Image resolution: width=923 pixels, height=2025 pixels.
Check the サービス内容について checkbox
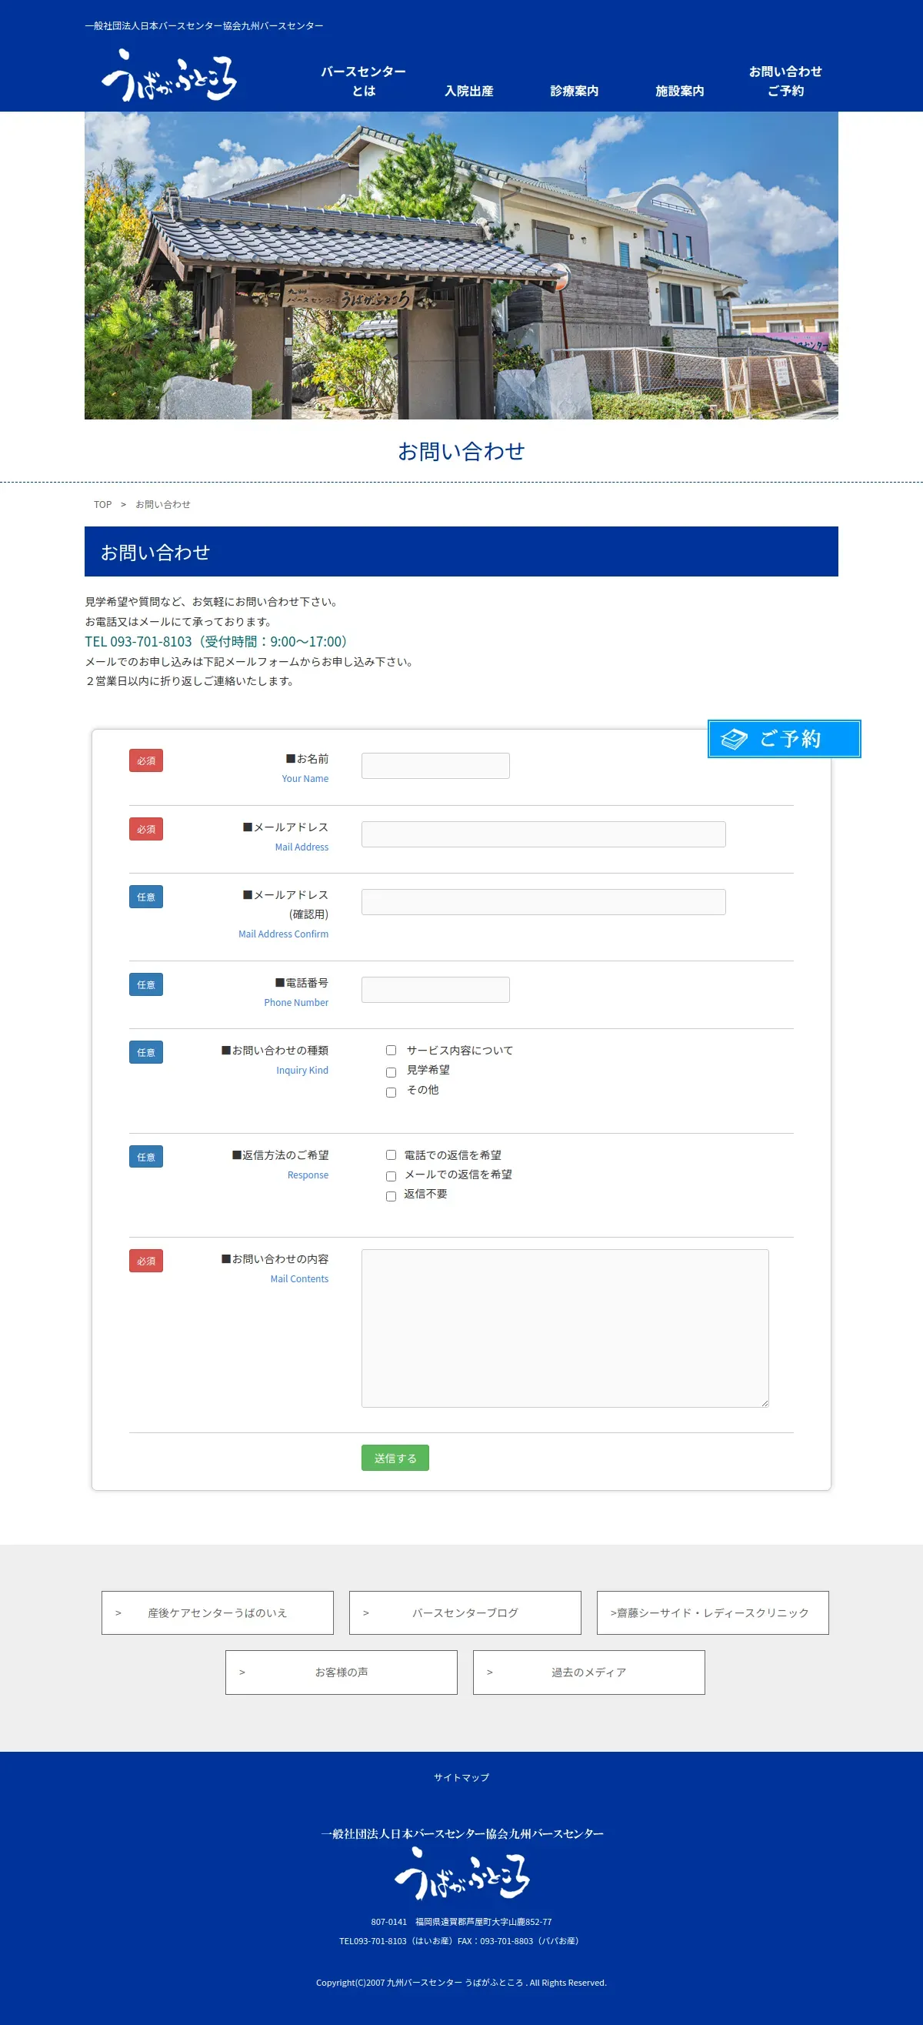pos(392,1051)
